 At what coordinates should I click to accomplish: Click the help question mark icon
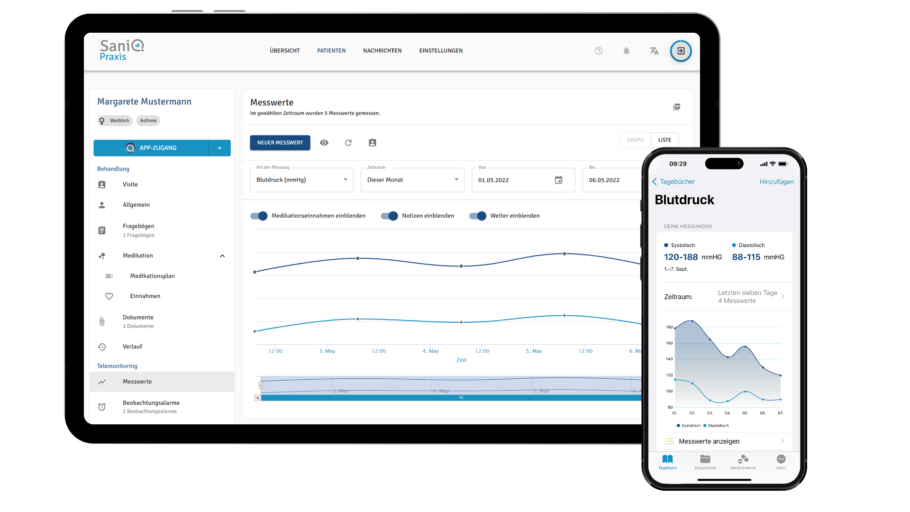click(x=599, y=51)
